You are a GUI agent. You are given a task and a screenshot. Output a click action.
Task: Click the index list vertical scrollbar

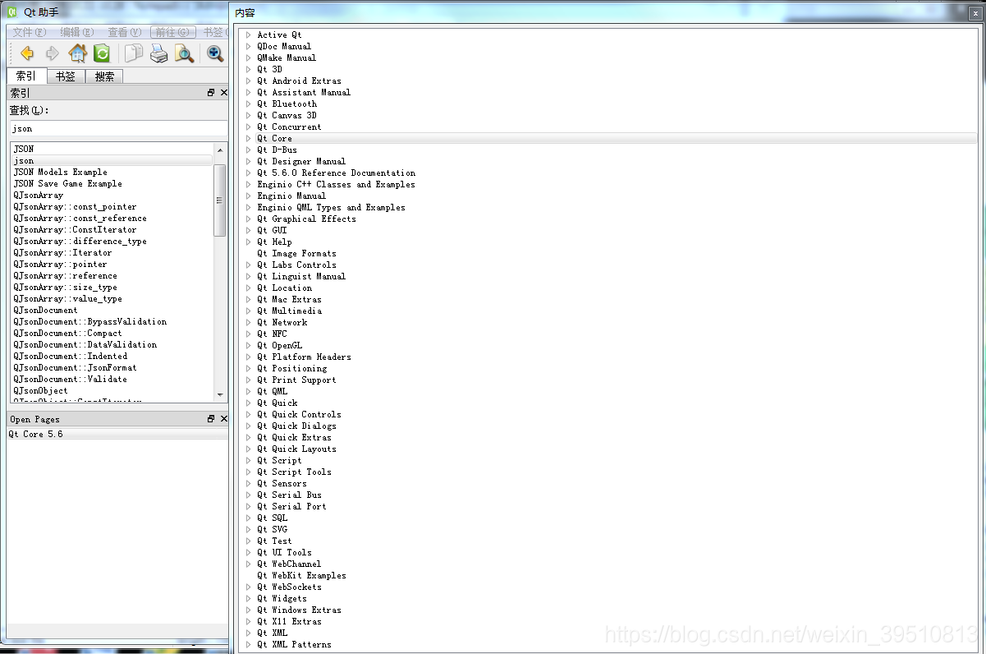tap(219, 200)
